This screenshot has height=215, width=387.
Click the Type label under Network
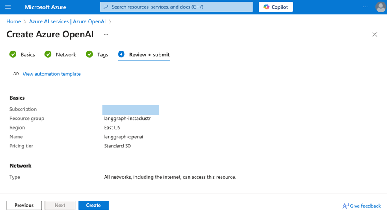(15, 177)
